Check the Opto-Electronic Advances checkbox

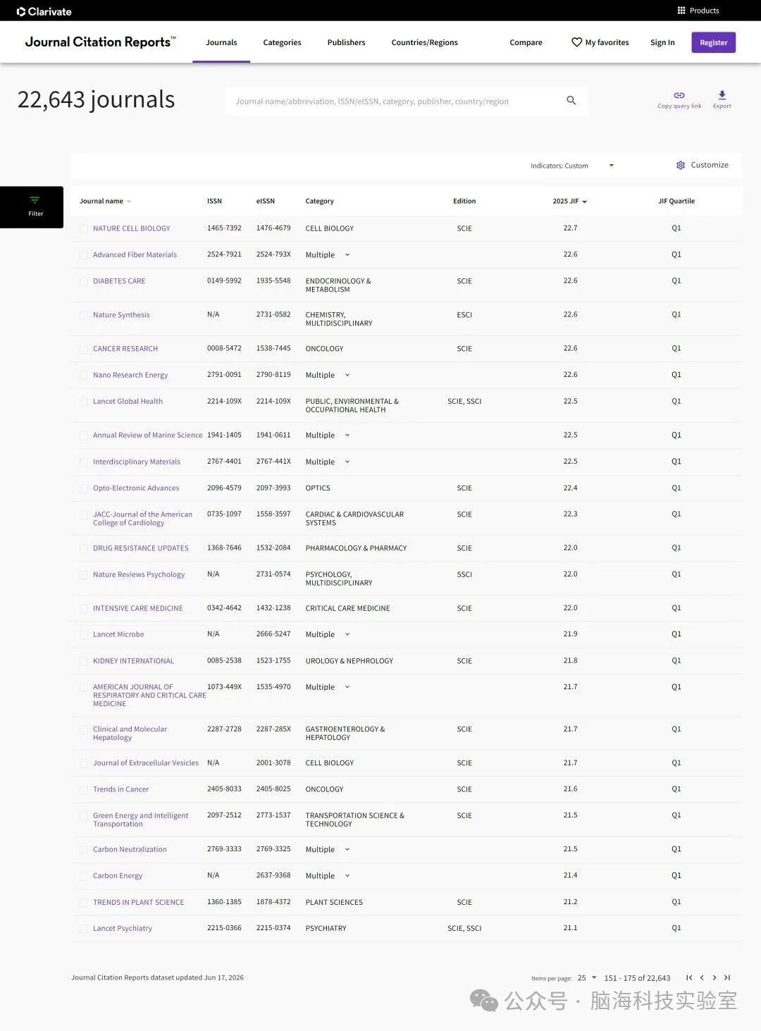84,488
